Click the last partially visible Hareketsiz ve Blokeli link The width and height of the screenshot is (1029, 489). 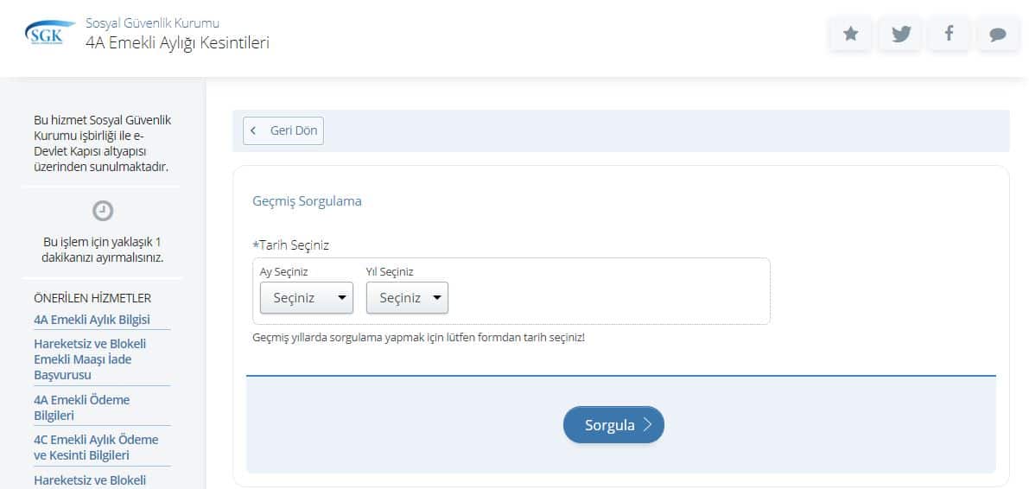(90, 480)
